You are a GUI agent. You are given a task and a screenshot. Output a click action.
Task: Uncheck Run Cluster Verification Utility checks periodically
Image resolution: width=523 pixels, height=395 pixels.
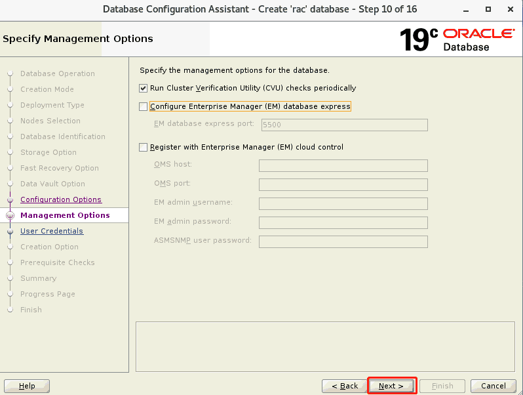(x=143, y=88)
